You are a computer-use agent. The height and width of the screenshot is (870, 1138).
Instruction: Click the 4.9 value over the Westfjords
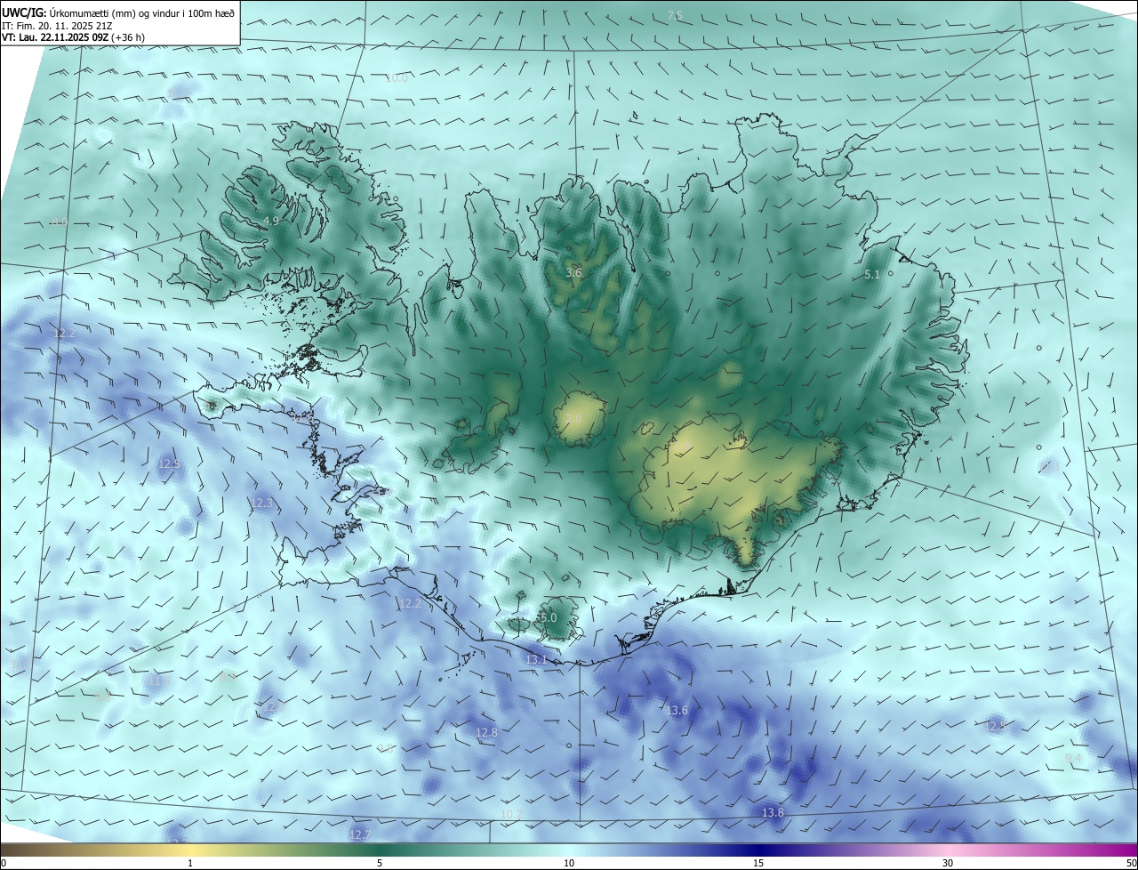[x=271, y=221]
